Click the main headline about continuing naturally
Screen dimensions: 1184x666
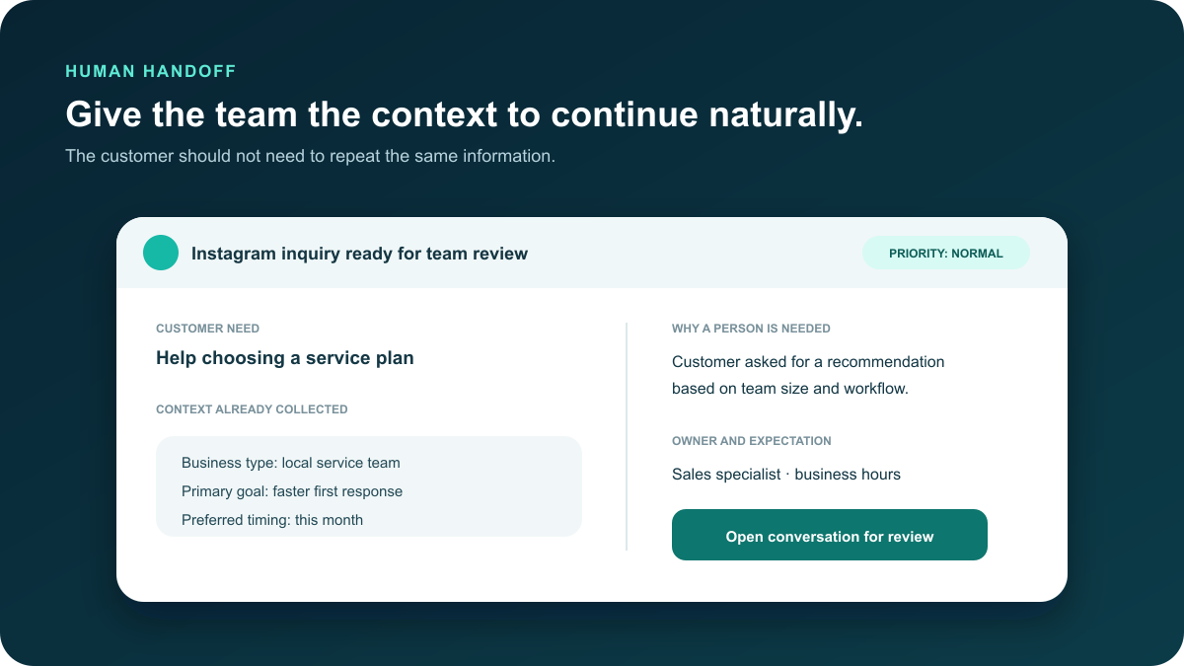pos(464,114)
